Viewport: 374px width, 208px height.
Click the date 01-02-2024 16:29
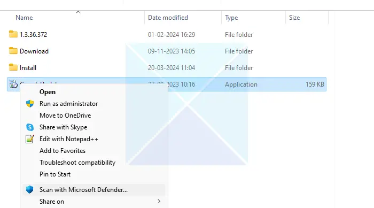[172, 35]
